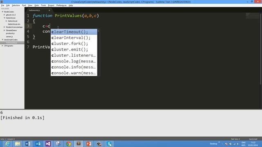Viewport: 262px width, 147px height.
Task: Open Skype from the taskbar
Action: coord(109,144)
